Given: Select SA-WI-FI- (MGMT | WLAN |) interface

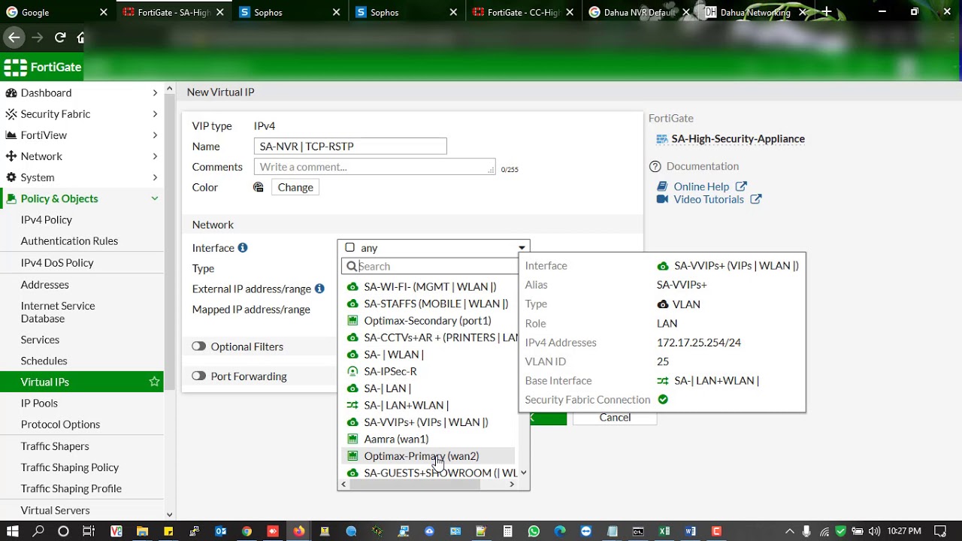Looking at the screenshot, I should point(428,287).
